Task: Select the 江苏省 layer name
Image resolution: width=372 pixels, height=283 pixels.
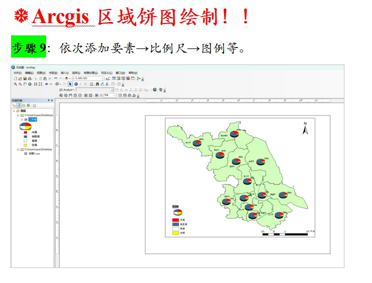Action: click(x=33, y=119)
